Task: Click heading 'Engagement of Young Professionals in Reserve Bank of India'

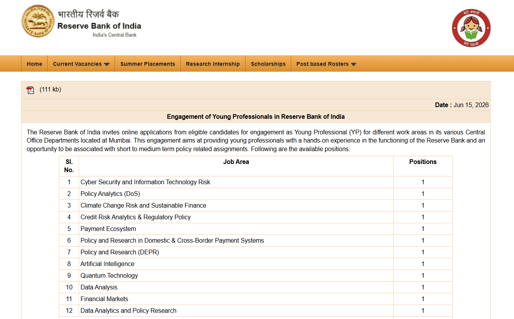Action: point(256,116)
